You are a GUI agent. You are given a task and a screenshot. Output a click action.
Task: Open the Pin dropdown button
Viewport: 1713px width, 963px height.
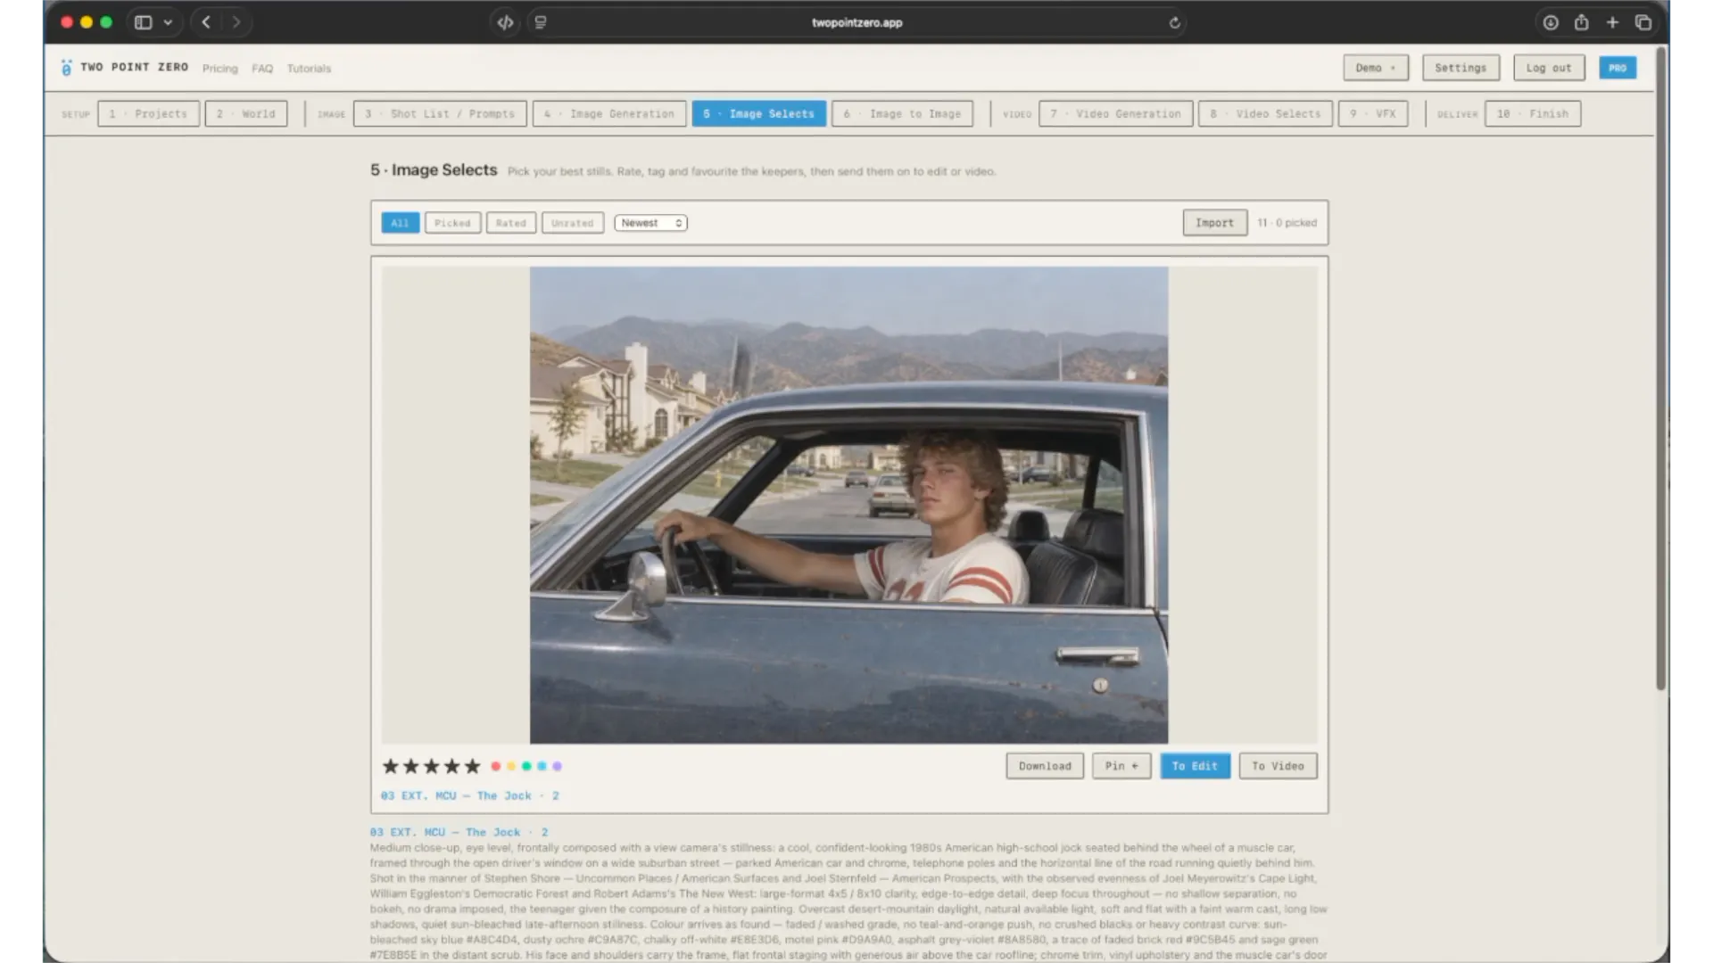(1121, 766)
